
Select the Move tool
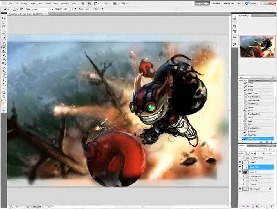click(x=4, y=18)
